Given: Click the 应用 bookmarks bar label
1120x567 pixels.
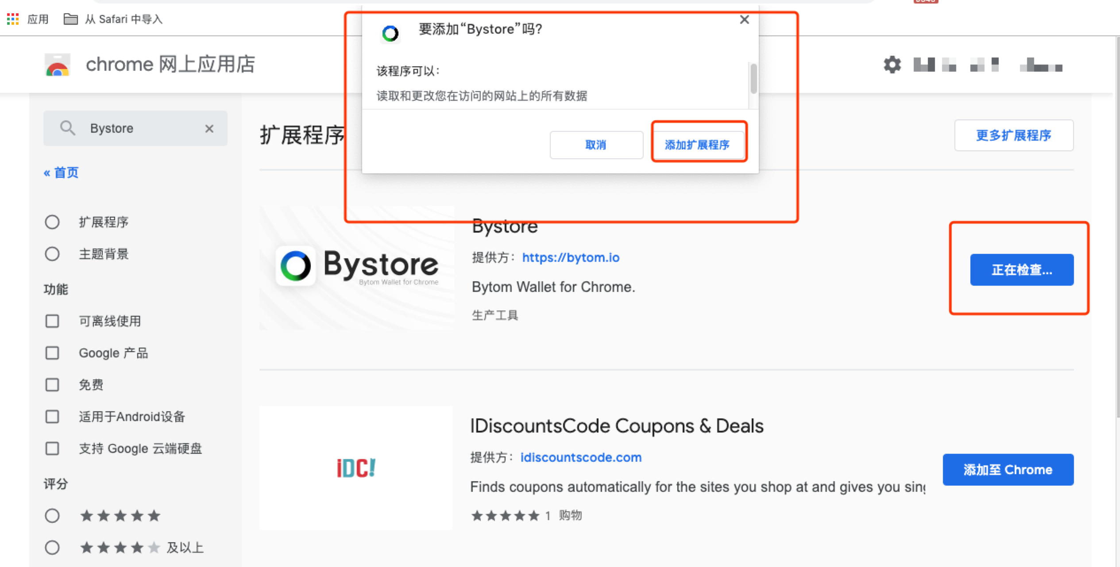Looking at the screenshot, I should 38,19.
